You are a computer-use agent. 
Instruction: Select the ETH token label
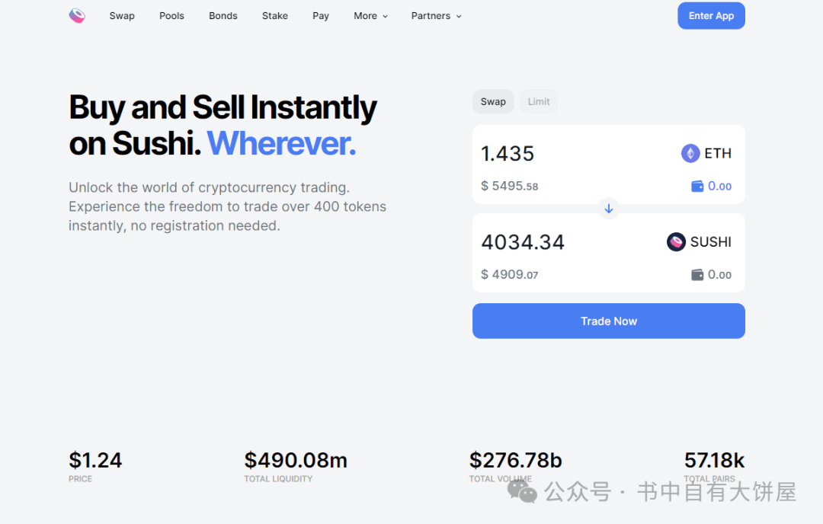click(x=718, y=153)
